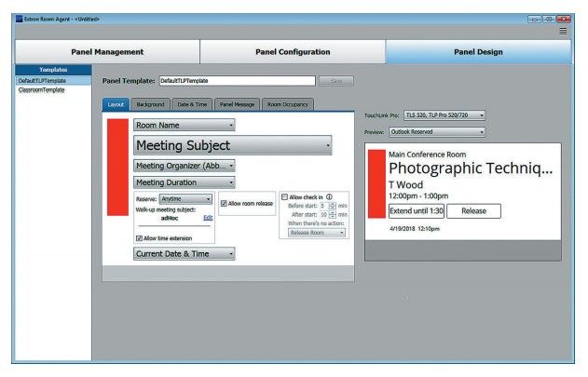Adjust the Before start minutes stepper

pyautogui.click(x=333, y=206)
